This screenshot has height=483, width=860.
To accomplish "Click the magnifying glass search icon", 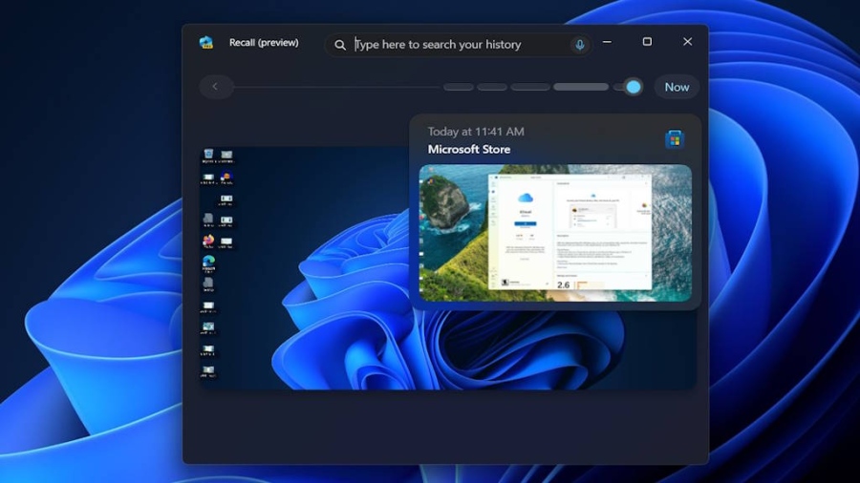I will point(340,45).
